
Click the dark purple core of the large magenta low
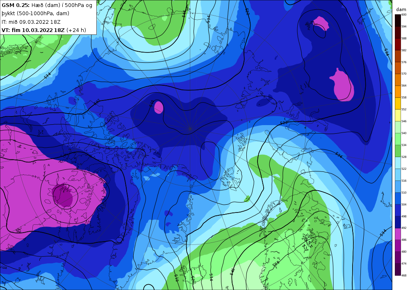pos(63,196)
